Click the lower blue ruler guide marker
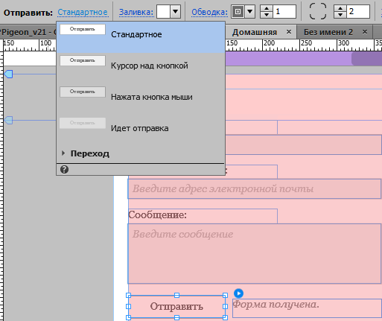This screenshot has width=382, height=321. tap(8, 121)
